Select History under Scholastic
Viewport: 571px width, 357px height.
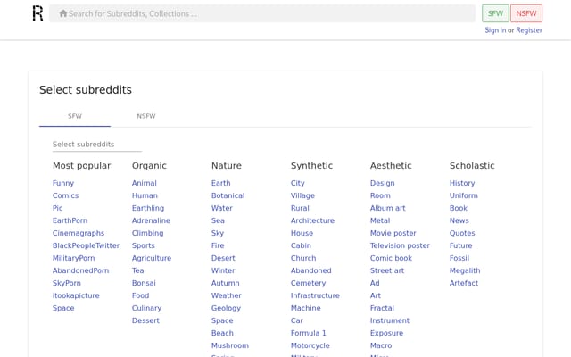coord(462,183)
